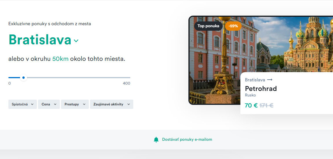333x159 pixels.
Task: Click the chevron arrow in Spiatočná filter
Action: click(32, 104)
